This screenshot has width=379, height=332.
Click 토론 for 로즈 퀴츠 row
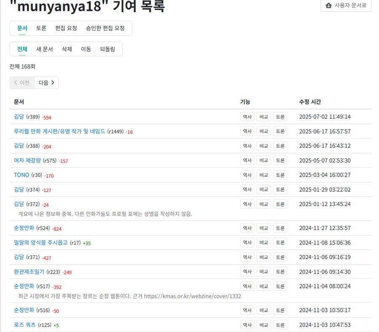(280, 325)
